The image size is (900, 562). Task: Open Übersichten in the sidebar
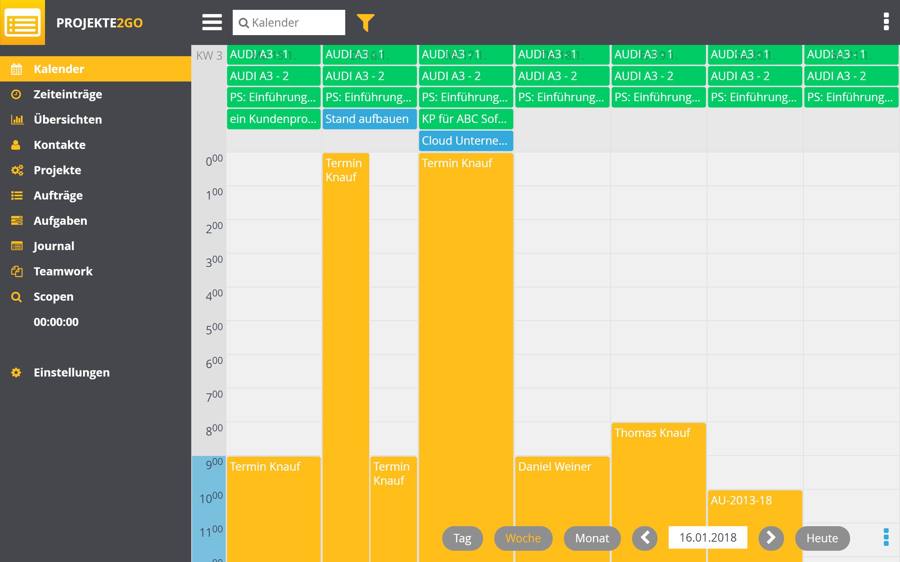tap(96, 119)
